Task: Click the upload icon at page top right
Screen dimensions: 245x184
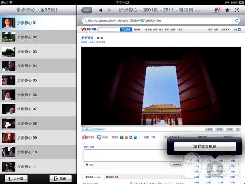Action: click(x=239, y=29)
